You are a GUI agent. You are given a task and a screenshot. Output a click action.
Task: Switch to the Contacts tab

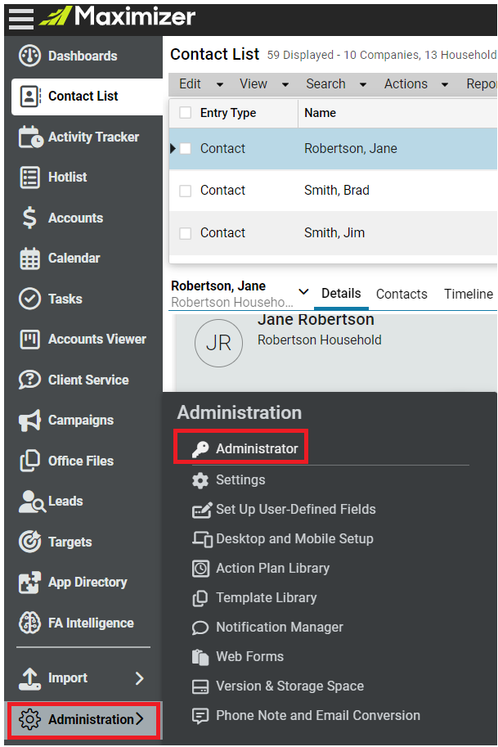coord(402,294)
